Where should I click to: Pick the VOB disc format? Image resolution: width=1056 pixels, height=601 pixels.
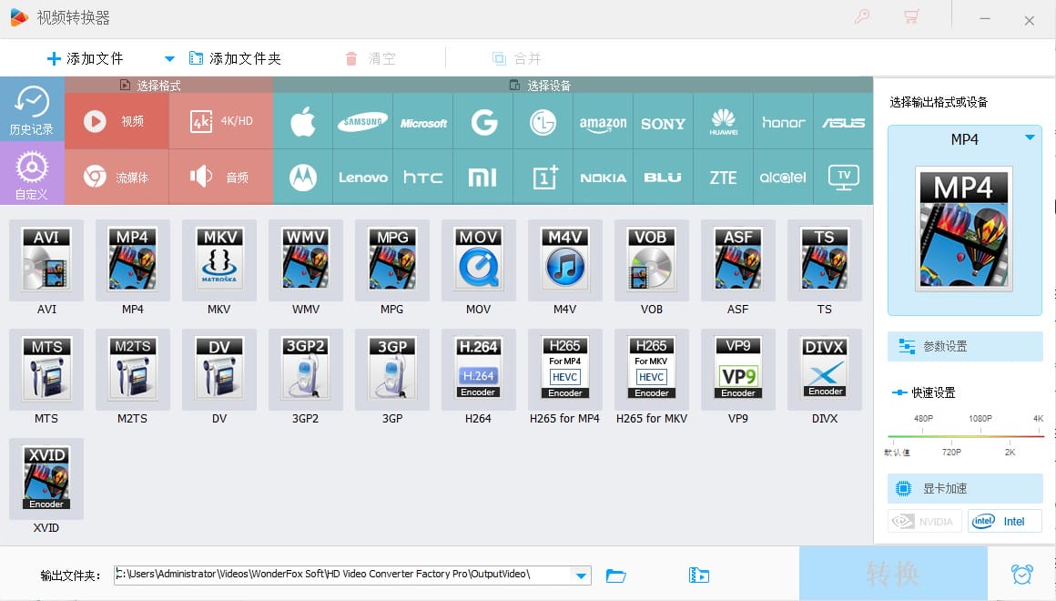[x=651, y=260]
